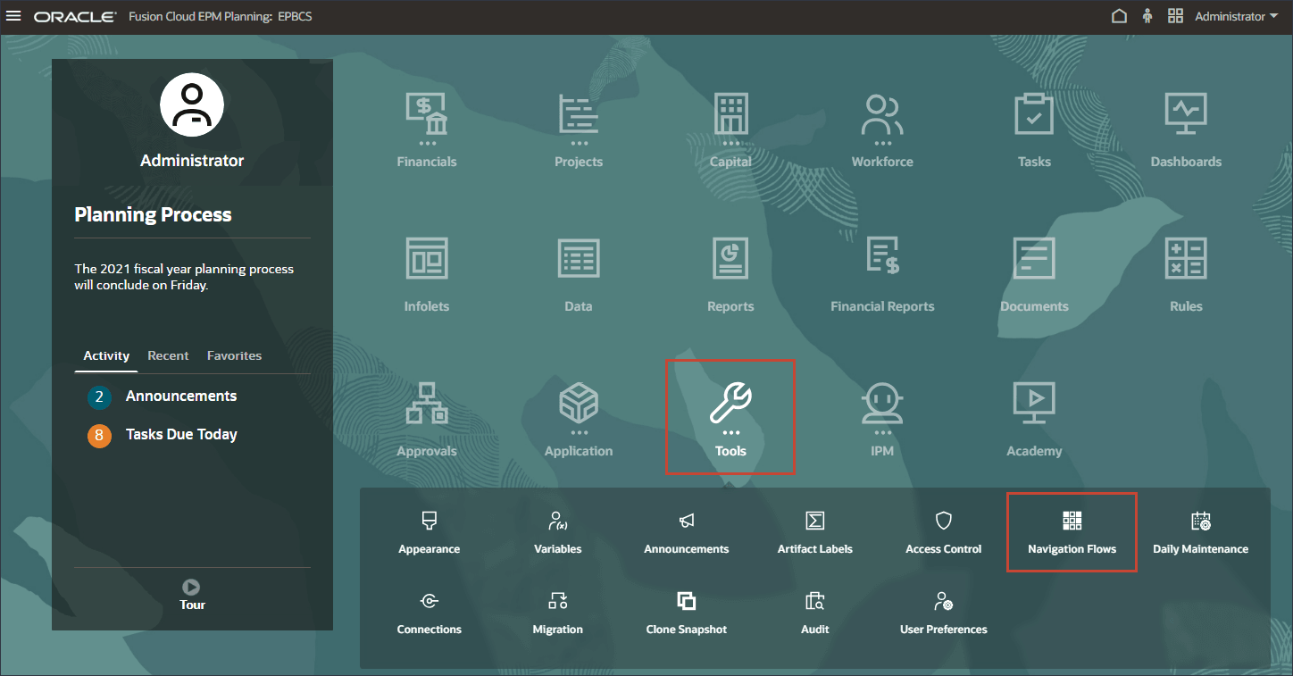Open Appearance settings in Tools
This screenshot has height=676, width=1293.
click(x=430, y=533)
